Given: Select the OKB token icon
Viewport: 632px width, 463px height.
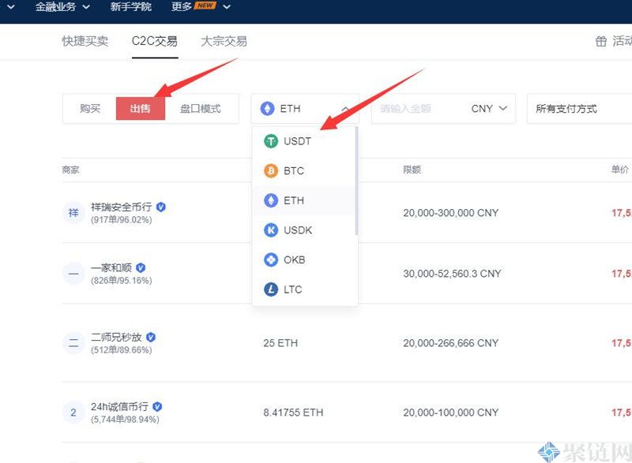Looking at the screenshot, I should (271, 260).
